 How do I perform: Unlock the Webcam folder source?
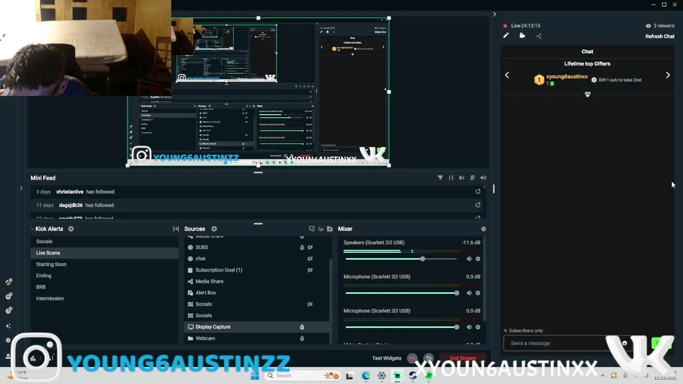click(301, 338)
